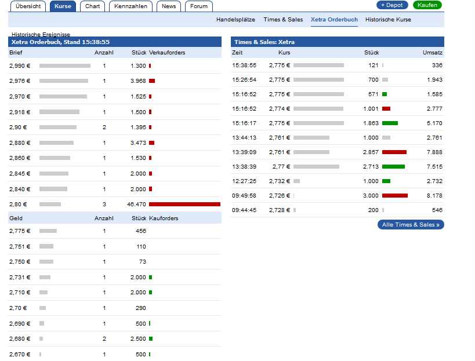Click the 3.968 Stück value
The image size is (475, 361).
click(x=138, y=81)
